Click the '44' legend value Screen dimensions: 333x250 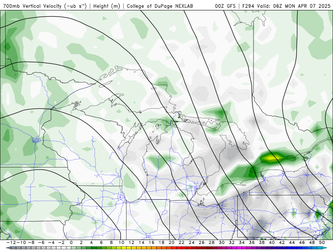[292, 242]
